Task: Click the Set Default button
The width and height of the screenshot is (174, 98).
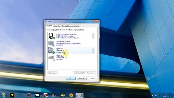Action: (78, 73)
